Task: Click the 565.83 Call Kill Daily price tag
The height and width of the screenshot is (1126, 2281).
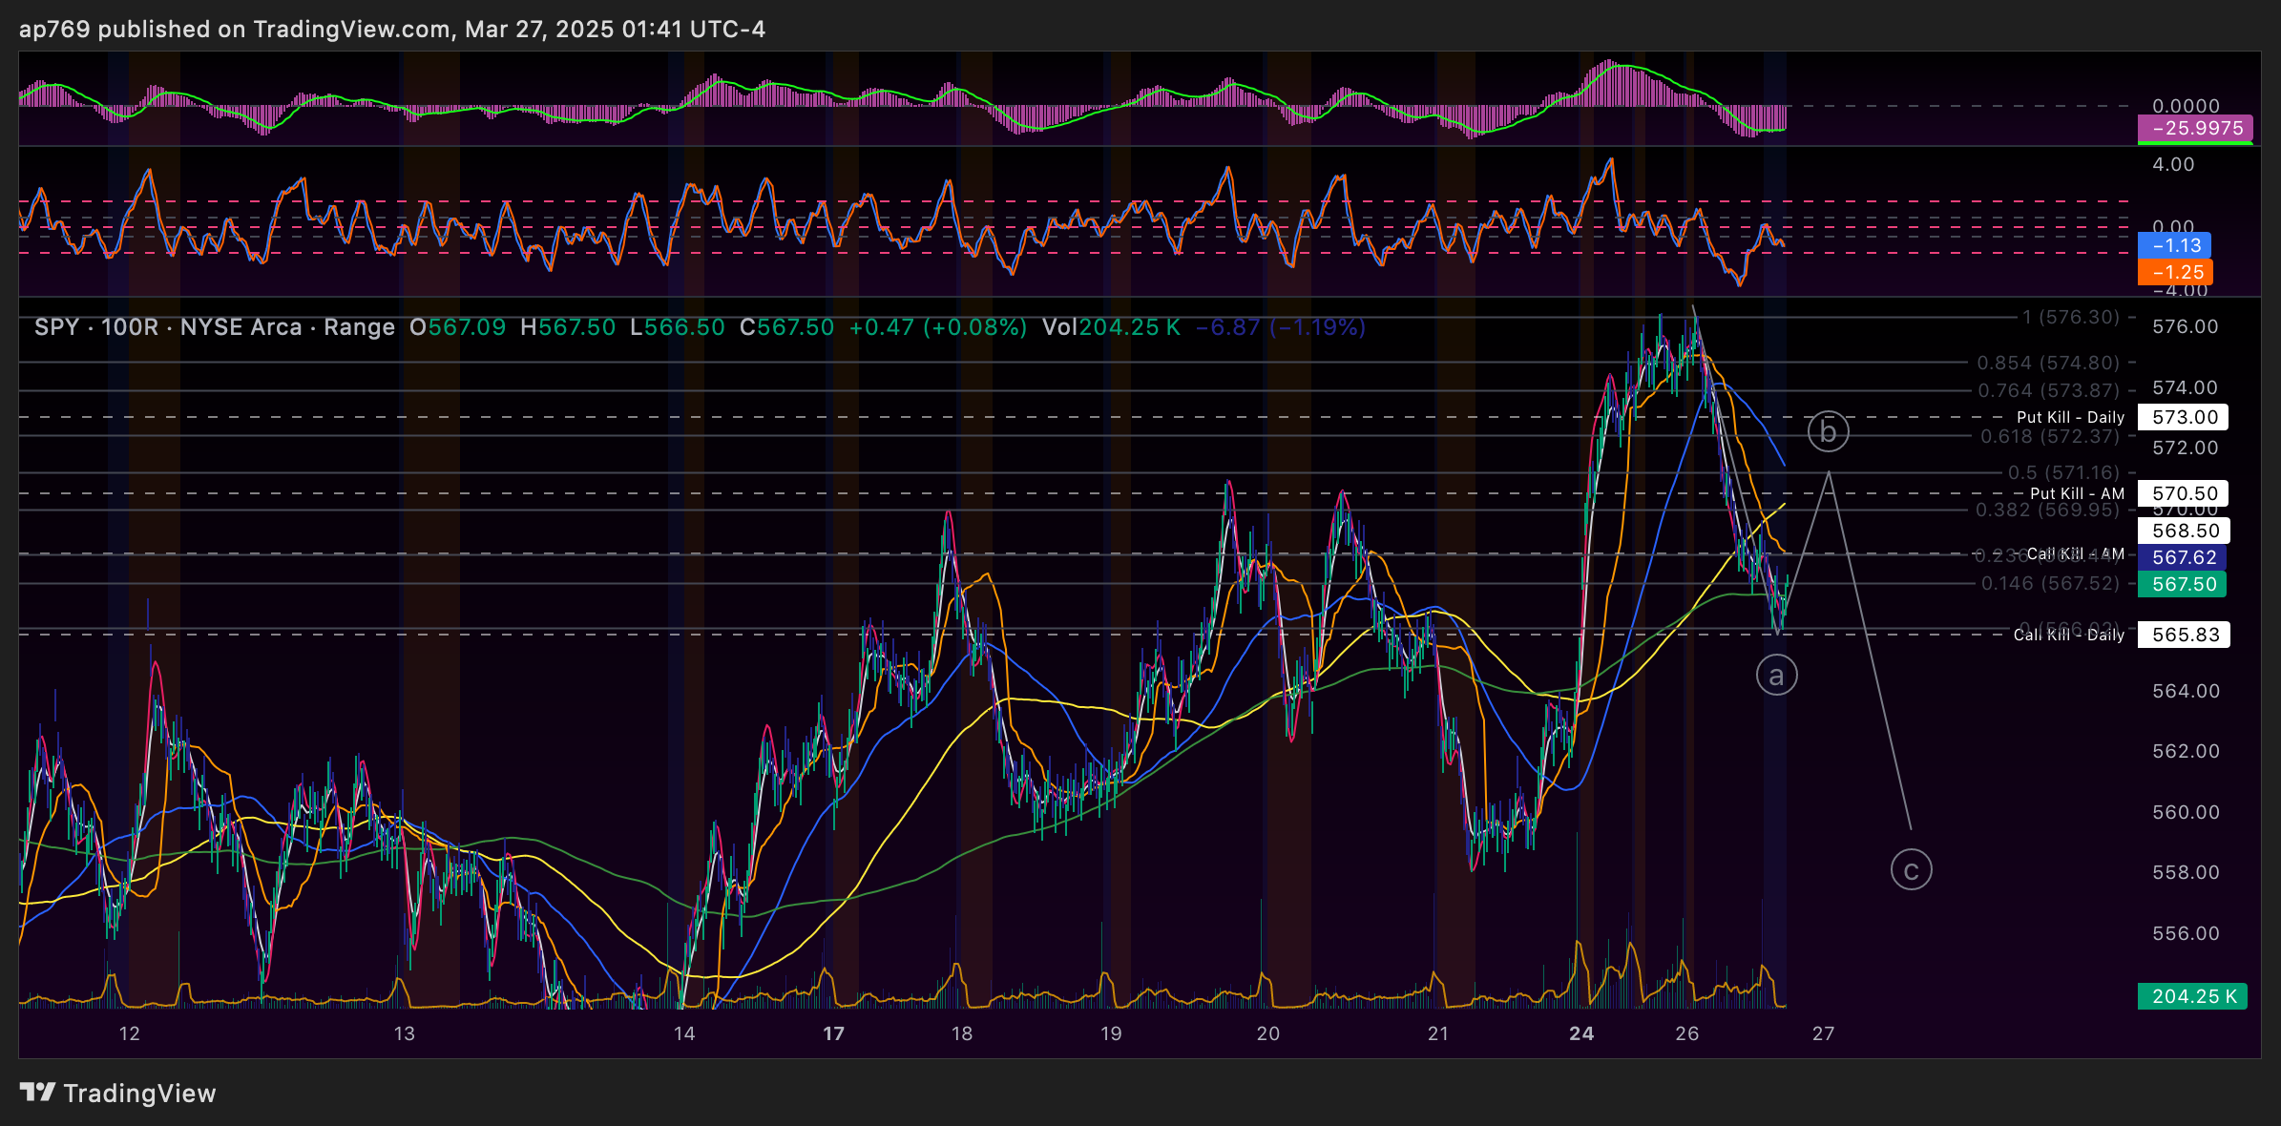Action: click(x=2184, y=635)
